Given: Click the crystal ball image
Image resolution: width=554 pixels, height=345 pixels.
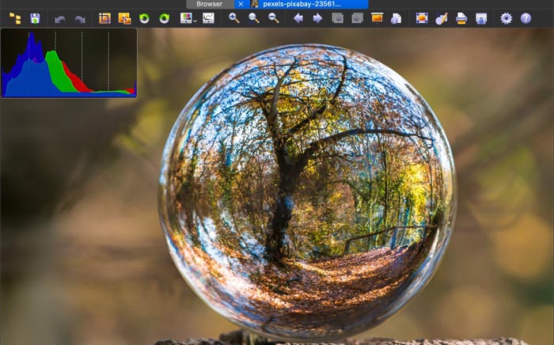Looking at the screenshot, I should [x=307, y=192].
